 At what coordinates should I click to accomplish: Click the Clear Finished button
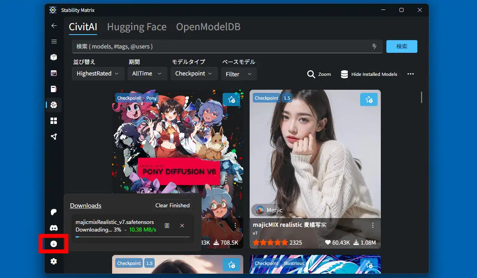click(x=173, y=205)
